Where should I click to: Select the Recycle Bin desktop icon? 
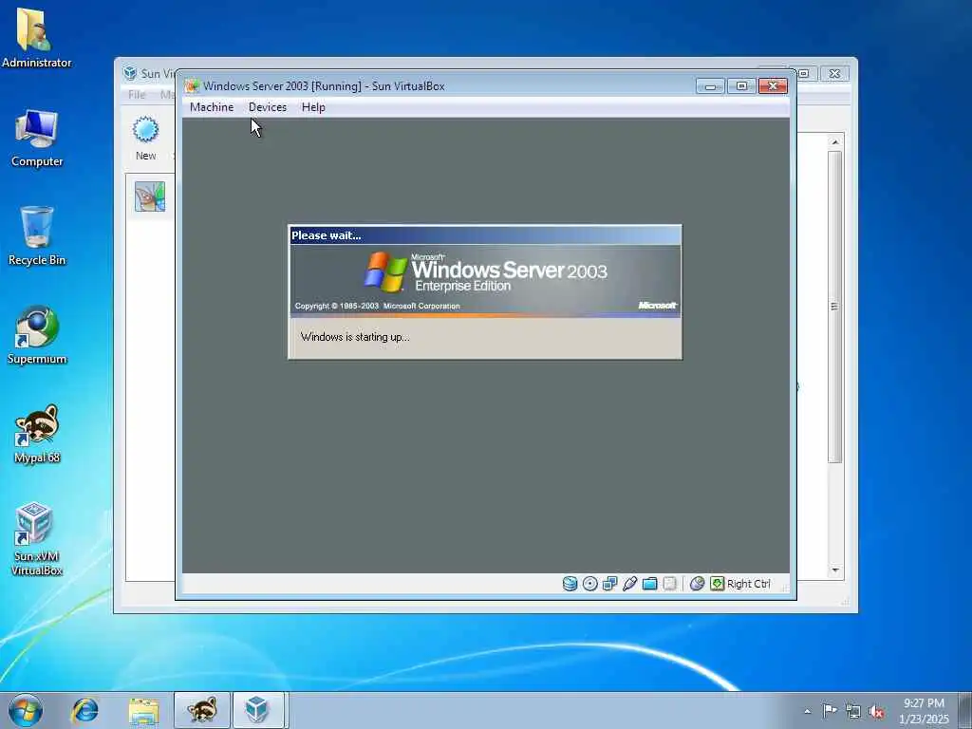coord(37,235)
